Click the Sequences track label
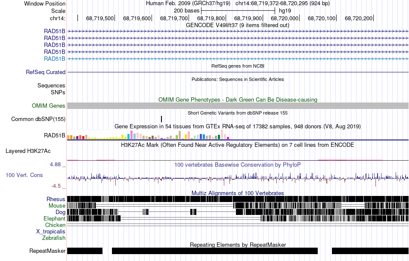The image size is (409, 261). click(x=51, y=85)
